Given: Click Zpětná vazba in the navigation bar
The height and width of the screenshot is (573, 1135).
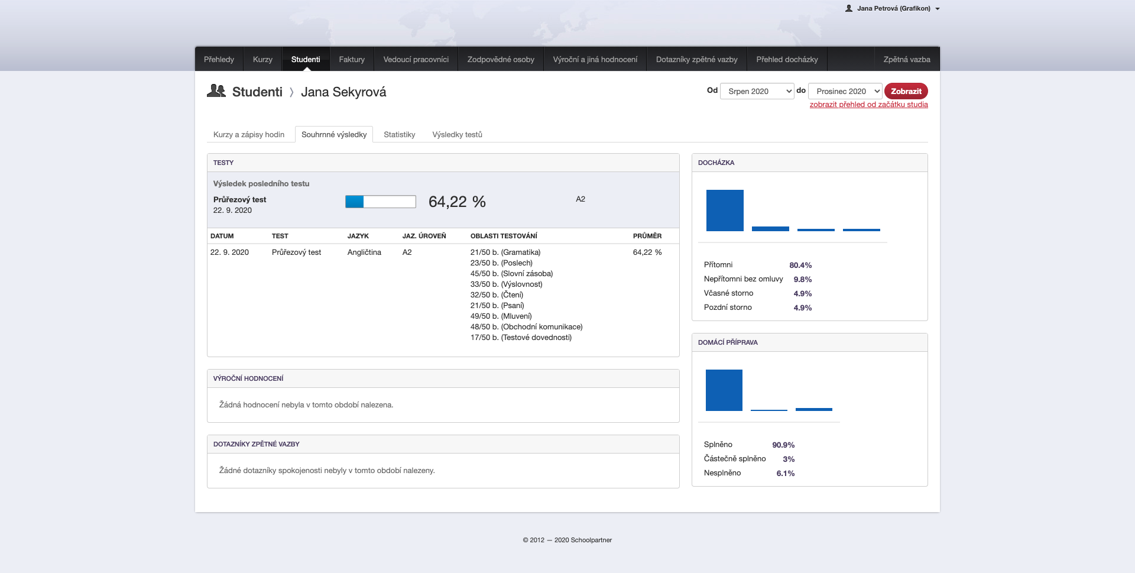Looking at the screenshot, I should click(907, 59).
